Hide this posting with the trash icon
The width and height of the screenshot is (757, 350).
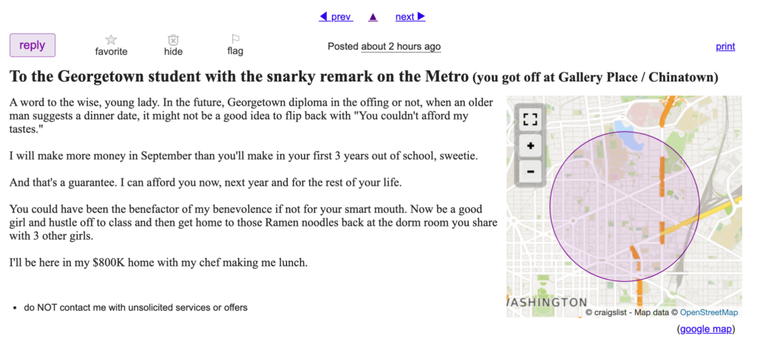[173, 40]
